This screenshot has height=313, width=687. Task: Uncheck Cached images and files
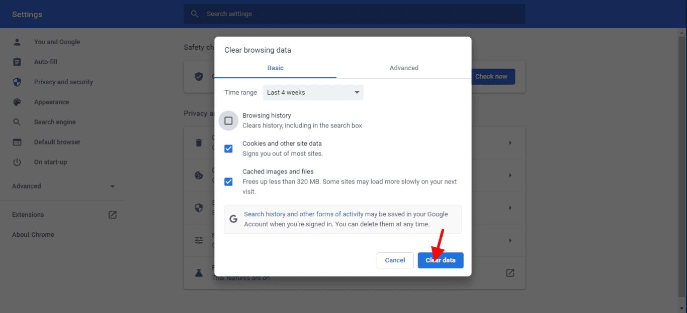point(228,182)
